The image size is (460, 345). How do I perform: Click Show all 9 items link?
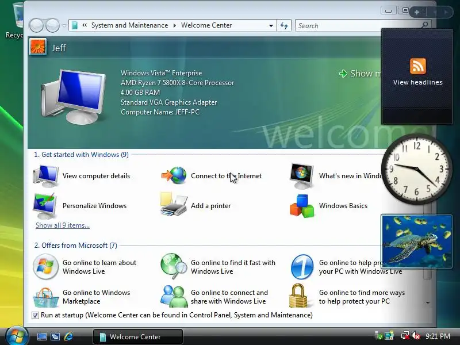(x=63, y=225)
